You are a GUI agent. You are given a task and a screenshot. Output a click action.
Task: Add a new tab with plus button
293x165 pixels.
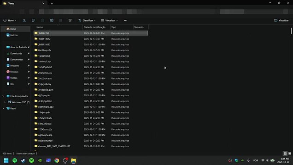pos(52,3)
